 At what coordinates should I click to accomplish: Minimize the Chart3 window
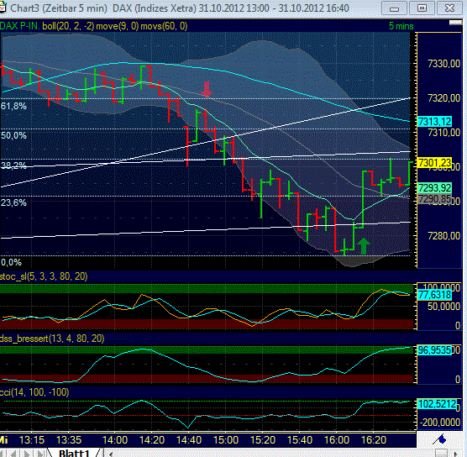(x=394, y=8)
